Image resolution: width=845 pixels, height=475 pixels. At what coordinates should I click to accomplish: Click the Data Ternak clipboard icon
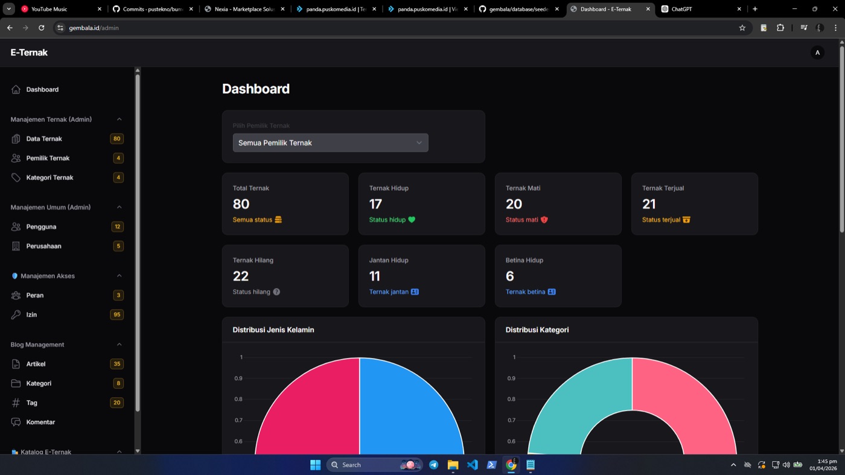[16, 139]
